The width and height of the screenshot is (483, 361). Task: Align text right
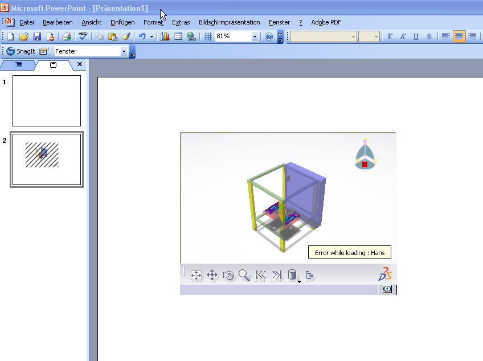[x=472, y=36]
